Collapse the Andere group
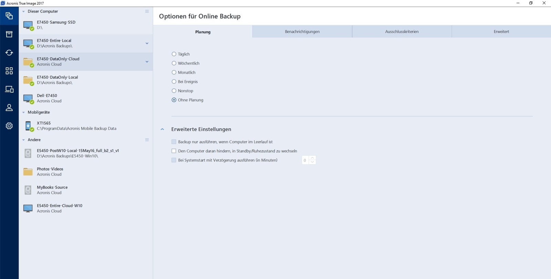Viewport: 551px width, 279px height. point(23,140)
